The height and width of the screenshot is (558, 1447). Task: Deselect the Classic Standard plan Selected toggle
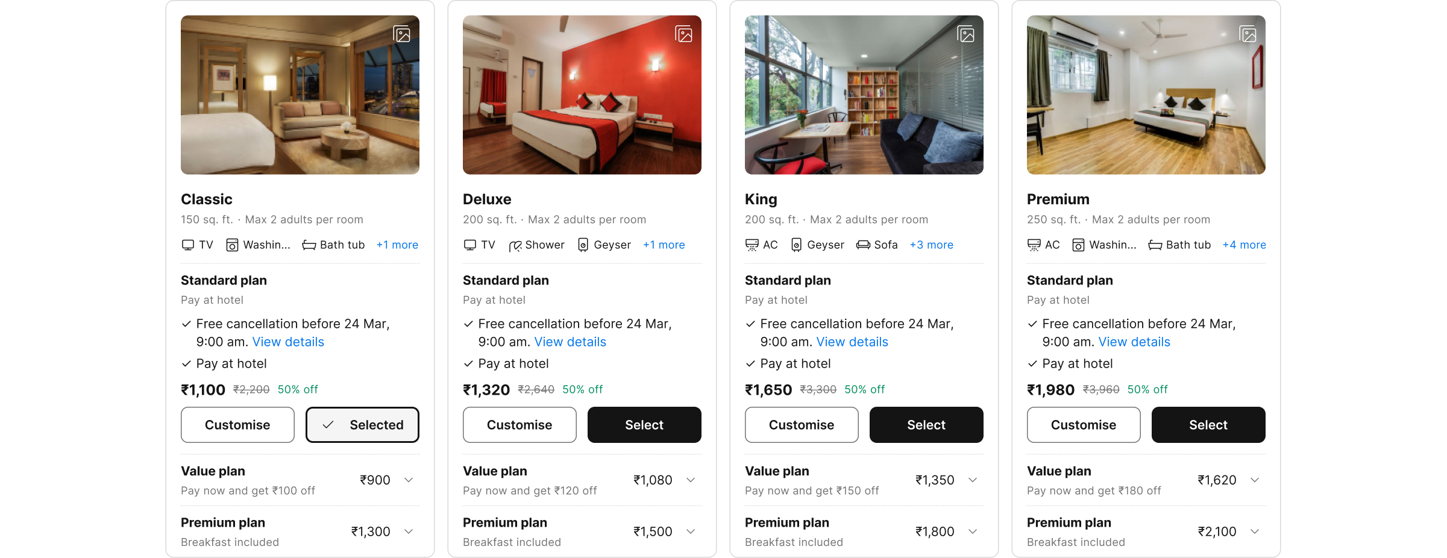(x=362, y=425)
